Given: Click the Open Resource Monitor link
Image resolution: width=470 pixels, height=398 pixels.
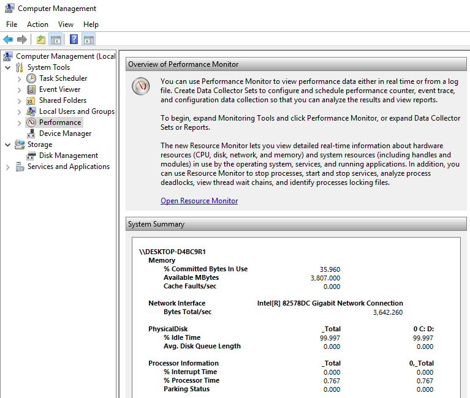Looking at the screenshot, I should [x=199, y=201].
